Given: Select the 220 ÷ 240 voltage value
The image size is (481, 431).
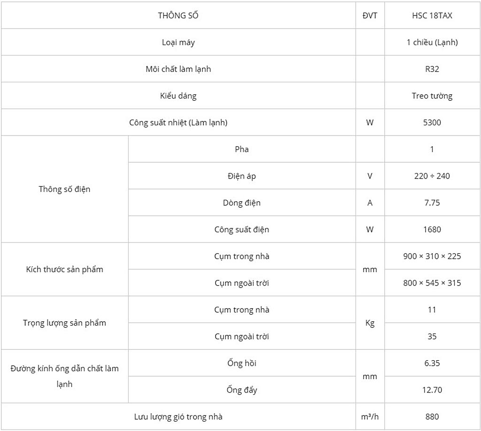Looking at the screenshot, I should tap(432, 176).
